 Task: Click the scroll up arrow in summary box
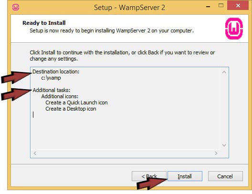pyautogui.click(x=224, y=72)
